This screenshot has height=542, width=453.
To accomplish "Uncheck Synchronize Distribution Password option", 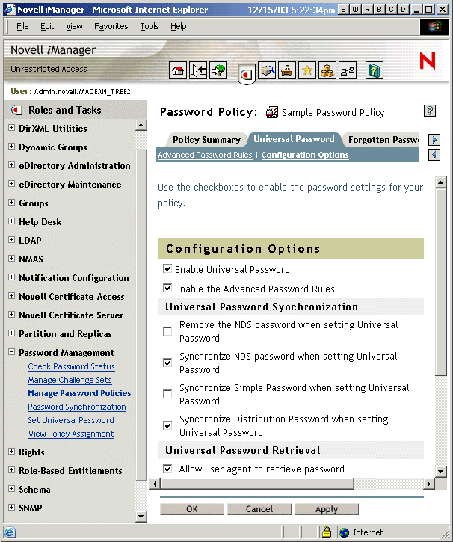I will click(x=167, y=425).
